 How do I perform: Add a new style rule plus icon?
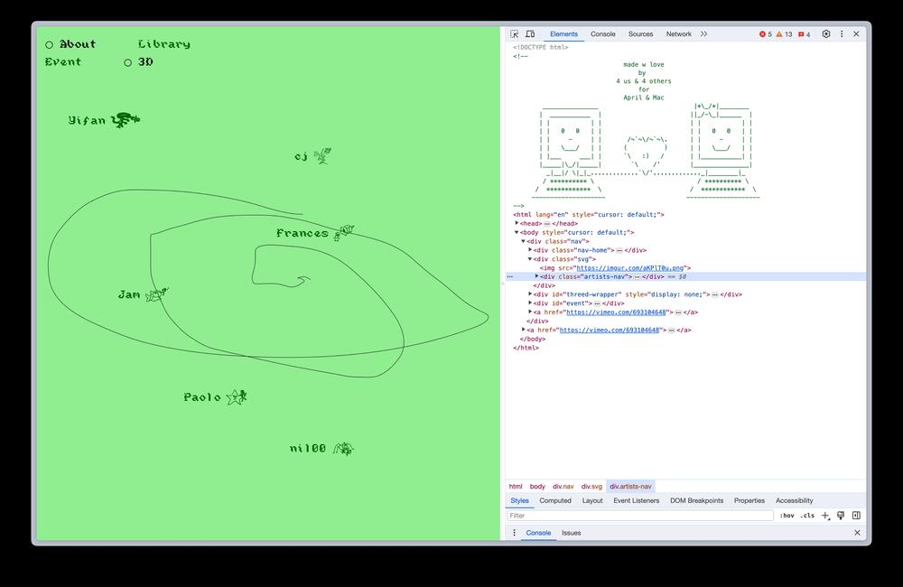tap(825, 516)
